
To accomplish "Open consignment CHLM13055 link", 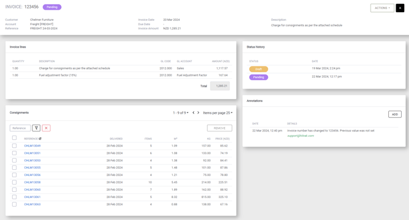I will (x=32, y=167).
